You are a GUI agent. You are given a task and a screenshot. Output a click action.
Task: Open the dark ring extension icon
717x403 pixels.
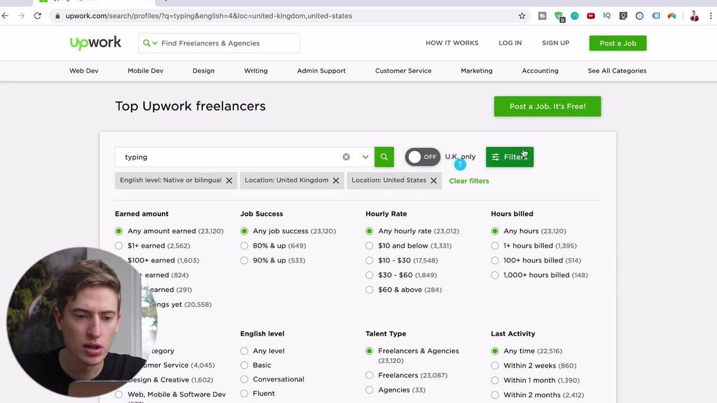click(x=640, y=16)
